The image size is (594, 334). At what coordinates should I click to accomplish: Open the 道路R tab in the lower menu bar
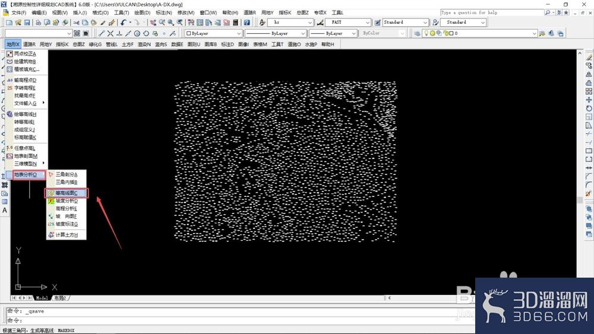(29, 44)
